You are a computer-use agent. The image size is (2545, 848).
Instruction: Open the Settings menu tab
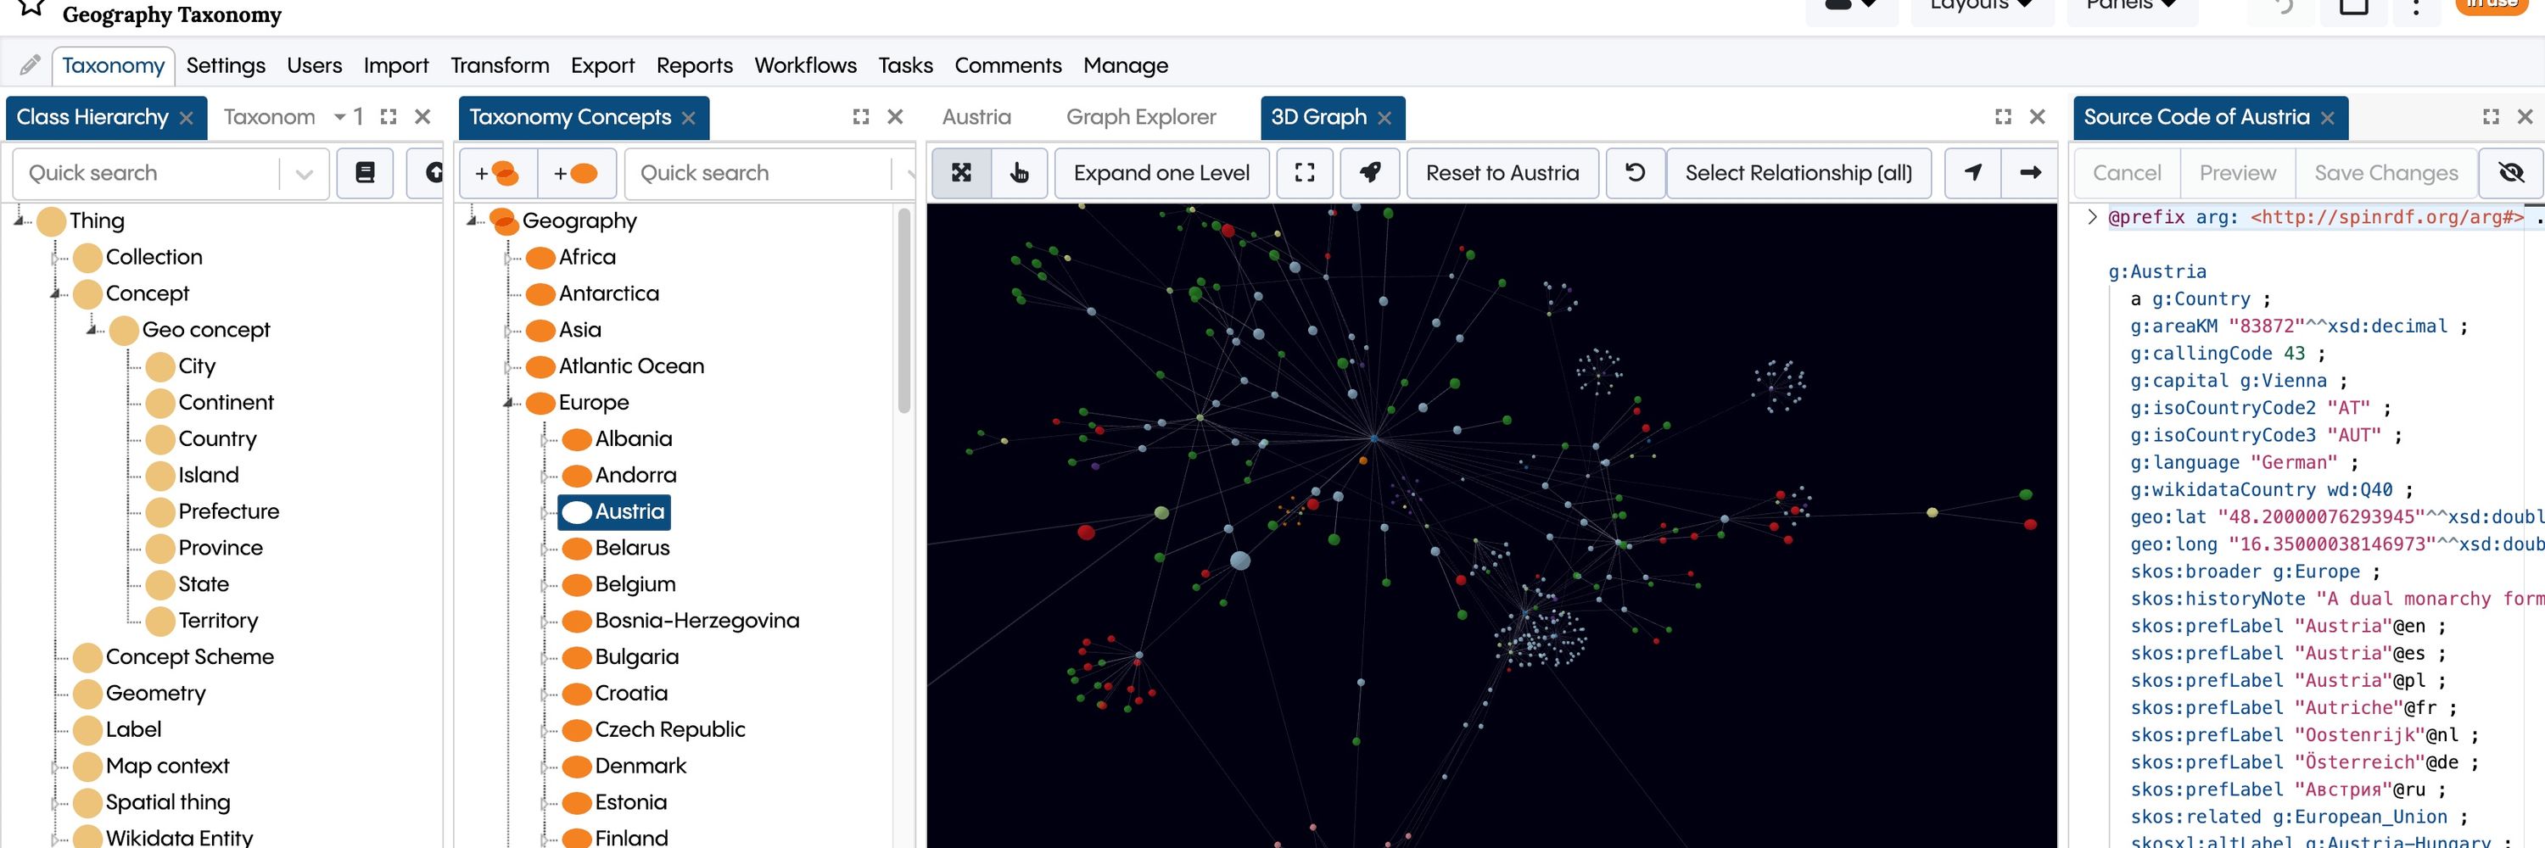click(x=226, y=65)
